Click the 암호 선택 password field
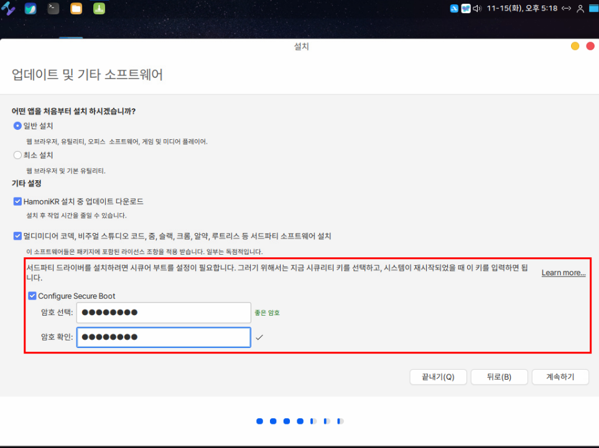Screen dimensions: 599x448 pos(163,313)
